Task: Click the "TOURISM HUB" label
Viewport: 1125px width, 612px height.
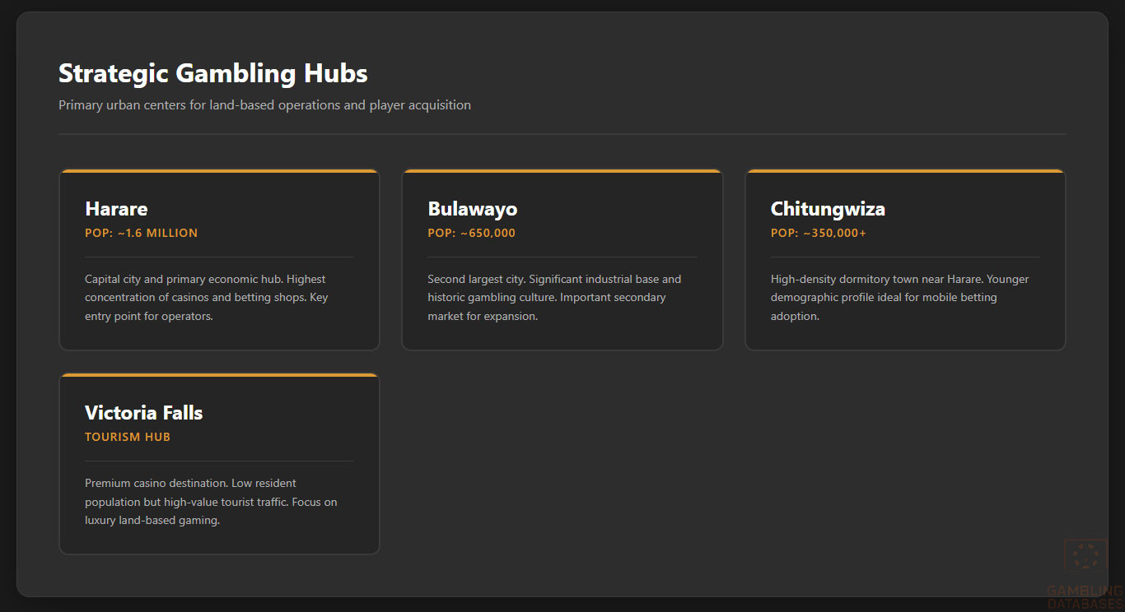Action: pos(128,437)
